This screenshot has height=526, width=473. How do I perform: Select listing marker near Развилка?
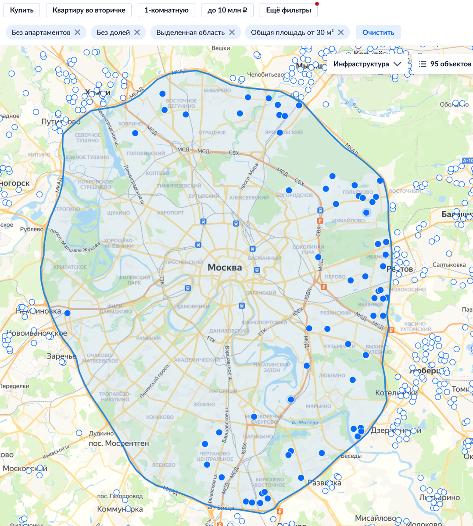coord(301,478)
